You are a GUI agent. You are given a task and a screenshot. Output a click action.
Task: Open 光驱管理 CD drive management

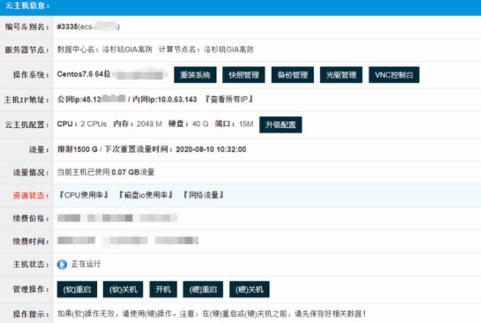coord(341,75)
